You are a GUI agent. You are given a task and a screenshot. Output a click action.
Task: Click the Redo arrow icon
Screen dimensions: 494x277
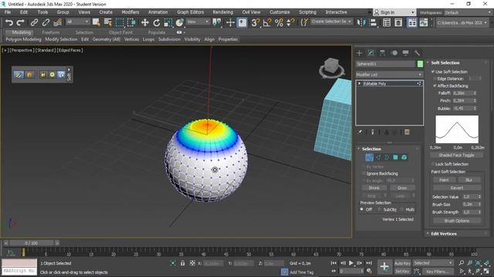tap(21, 22)
